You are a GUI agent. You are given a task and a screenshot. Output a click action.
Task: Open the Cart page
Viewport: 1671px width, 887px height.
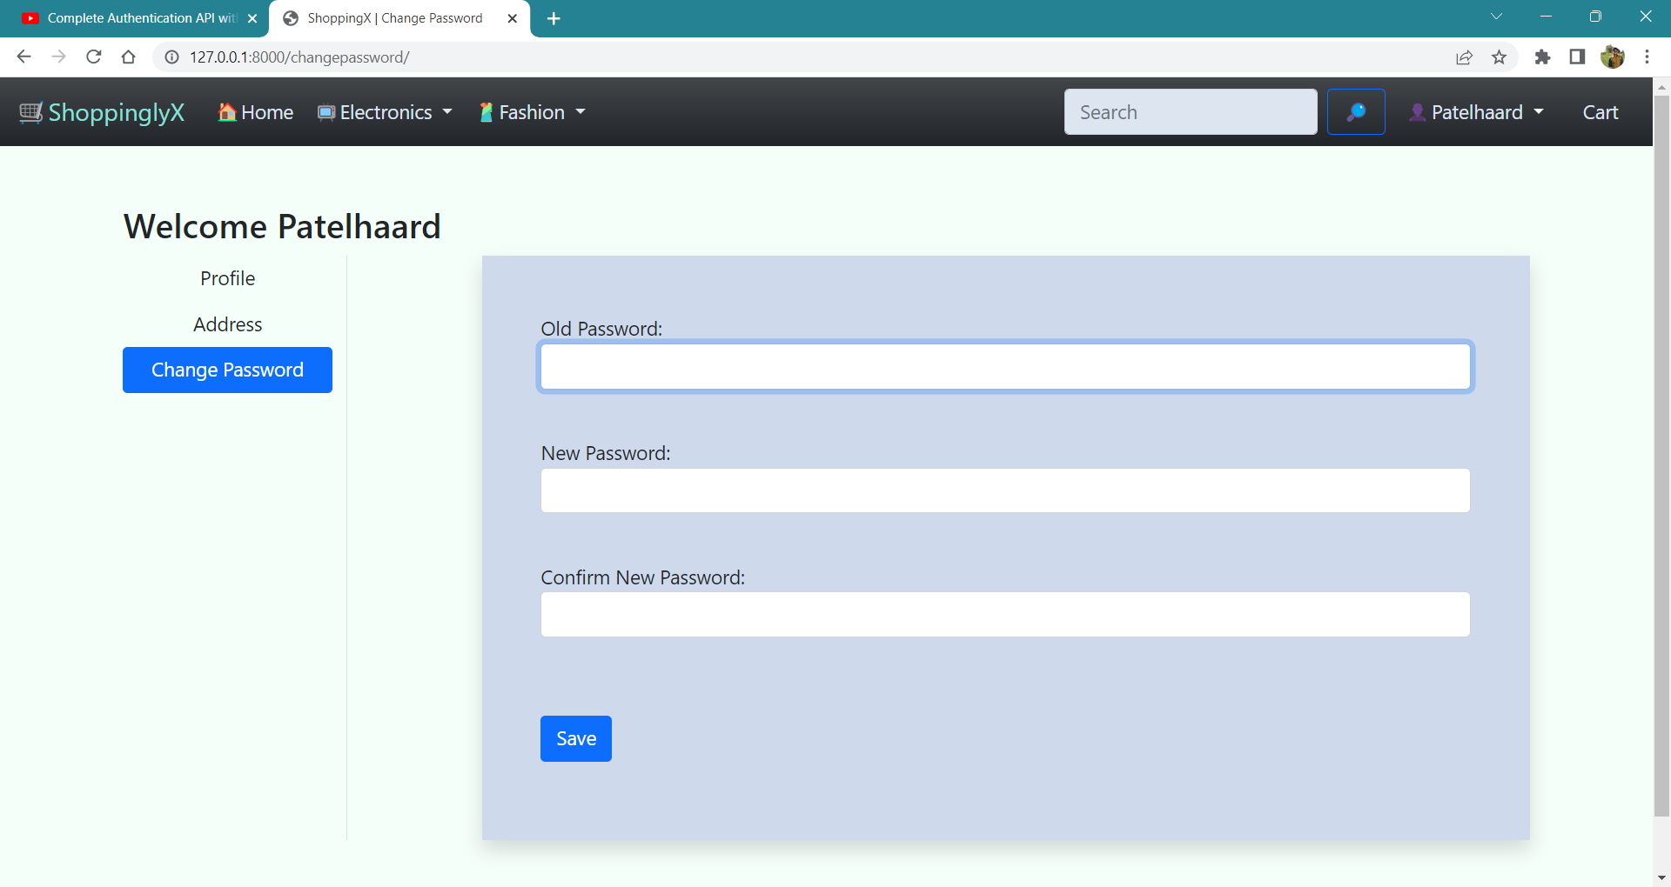pyautogui.click(x=1601, y=111)
